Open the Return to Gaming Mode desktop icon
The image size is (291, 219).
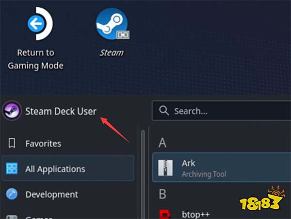(x=36, y=23)
